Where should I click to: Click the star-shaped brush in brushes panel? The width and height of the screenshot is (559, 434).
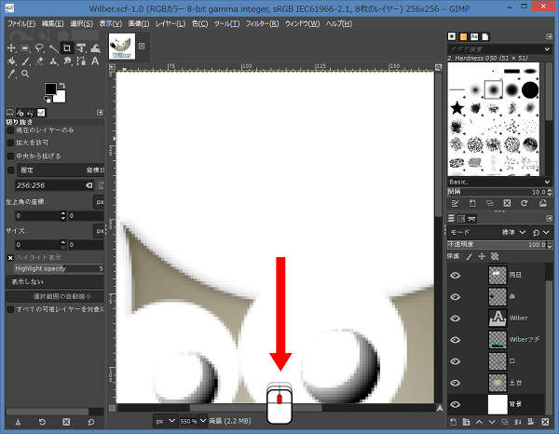[457, 109]
